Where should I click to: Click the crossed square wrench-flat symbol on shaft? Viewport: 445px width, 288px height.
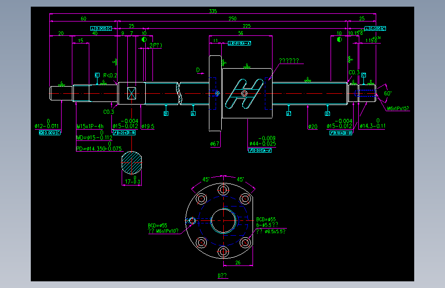tap(132, 93)
